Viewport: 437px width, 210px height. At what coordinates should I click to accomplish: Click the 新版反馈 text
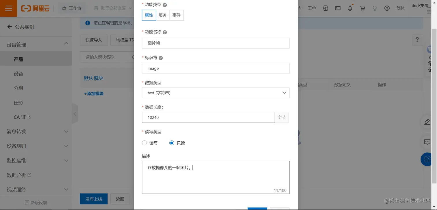tap(39, 202)
